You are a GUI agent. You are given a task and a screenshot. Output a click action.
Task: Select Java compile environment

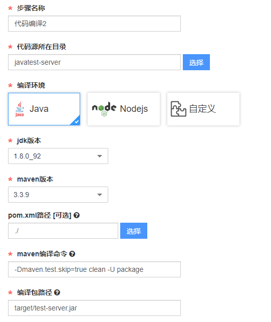(44, 109)
